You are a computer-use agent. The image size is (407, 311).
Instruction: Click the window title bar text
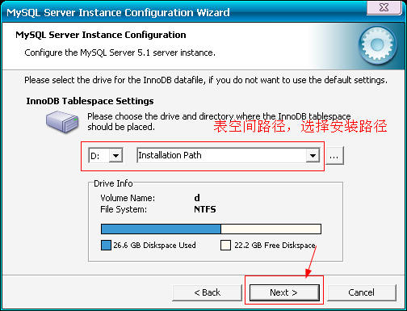[118, 13]
